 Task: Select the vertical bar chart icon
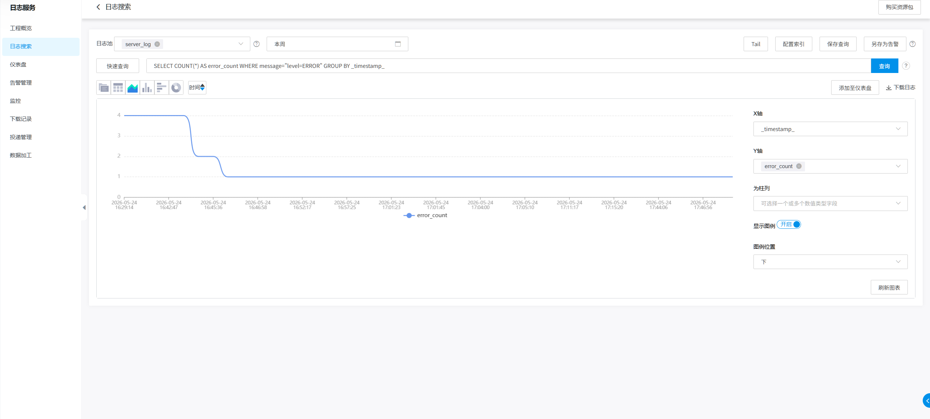pos(147,88)
